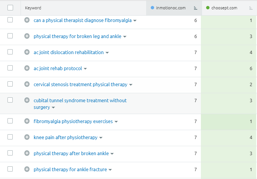This screenshot has width=257, height=179.
Task: Click plus icon beside 'ac joint rehab protocol'
Action: click(27, 68)
